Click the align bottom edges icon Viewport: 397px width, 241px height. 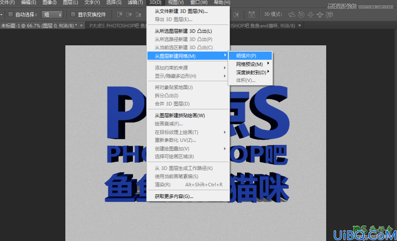[x=138, y=14]
